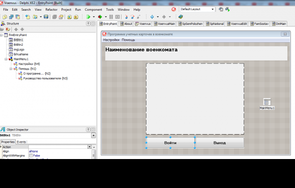Open the Refactor menu
The height and width of the screenshot is (188, 295).
51,10
